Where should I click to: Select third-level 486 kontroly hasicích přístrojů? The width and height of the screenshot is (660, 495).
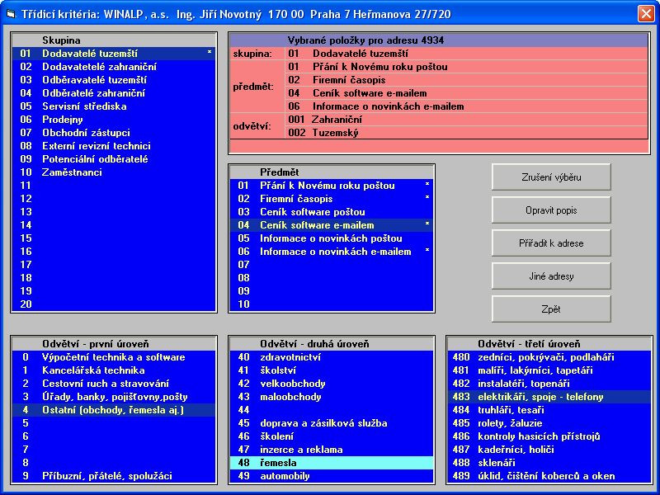pos(549,436)
